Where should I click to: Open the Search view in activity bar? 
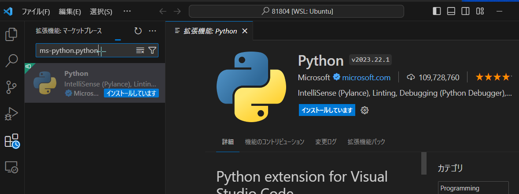(x=11, y=61)
